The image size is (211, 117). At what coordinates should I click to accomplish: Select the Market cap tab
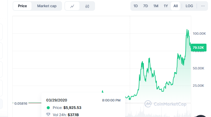[47, 6]
